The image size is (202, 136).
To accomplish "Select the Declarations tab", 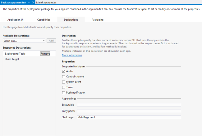I will [71, 20].
